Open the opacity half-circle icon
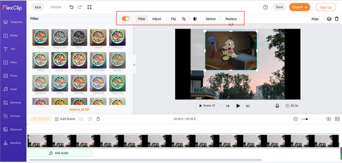Viewport: 342px width, 163px height. coord(195,19)
